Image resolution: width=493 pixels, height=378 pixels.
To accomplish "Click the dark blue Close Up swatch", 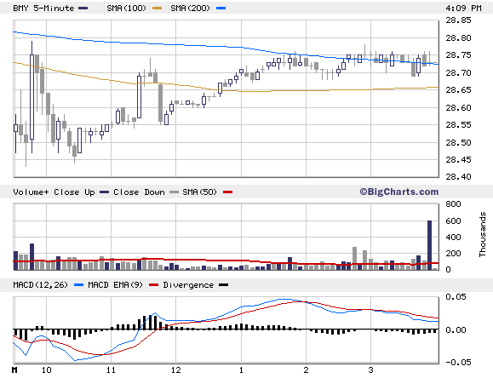I will [104, 192].
